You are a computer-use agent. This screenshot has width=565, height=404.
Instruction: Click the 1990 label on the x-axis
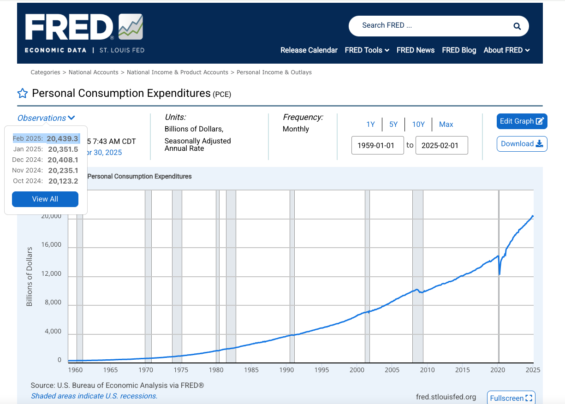(286, 370)
